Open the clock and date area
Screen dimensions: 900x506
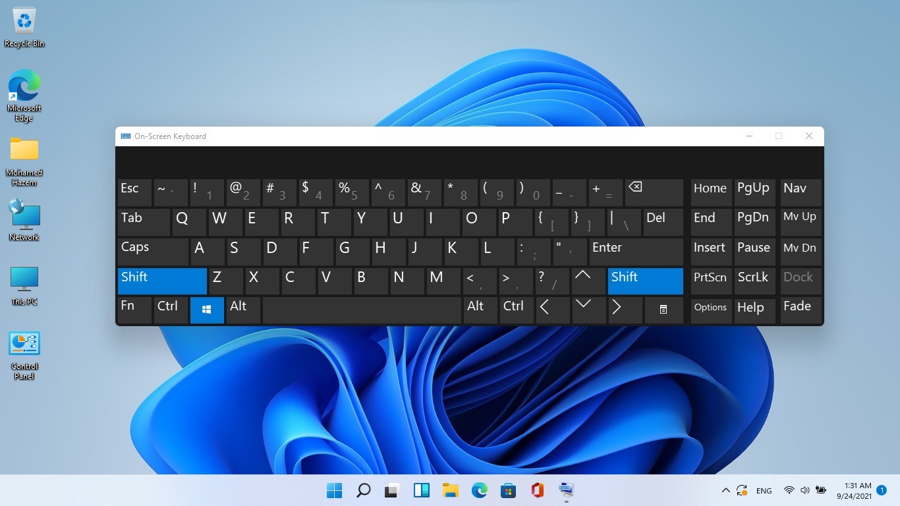[x=854, y=491]
